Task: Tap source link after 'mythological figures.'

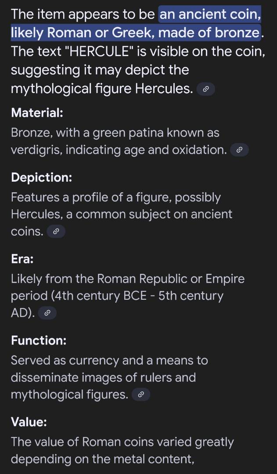Action: click(x=141, y=395)
